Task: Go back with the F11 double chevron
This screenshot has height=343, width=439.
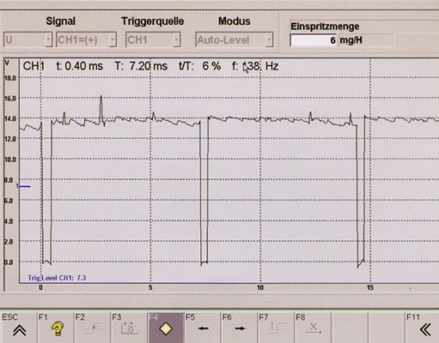Action: [x=425, y=329]
